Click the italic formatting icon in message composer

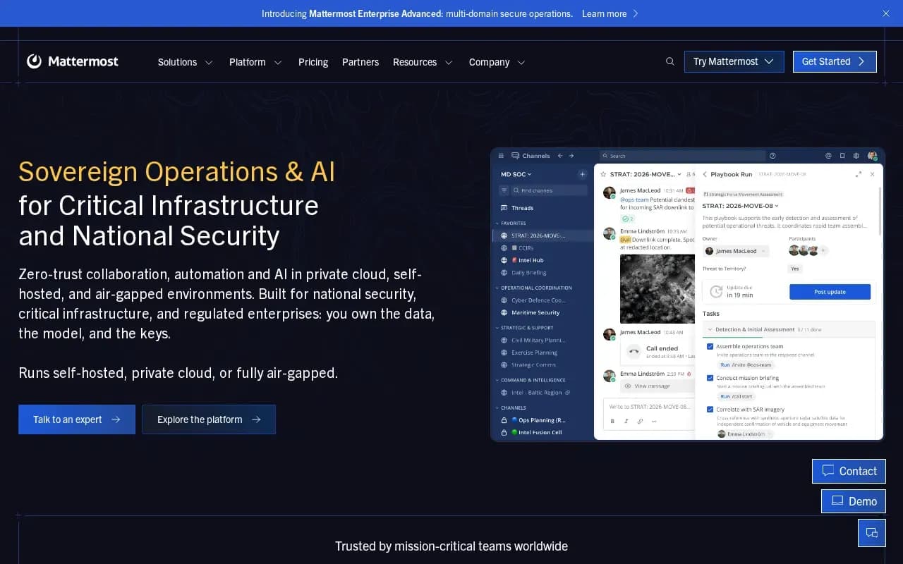pyautogui.click(x=626, y=421)
